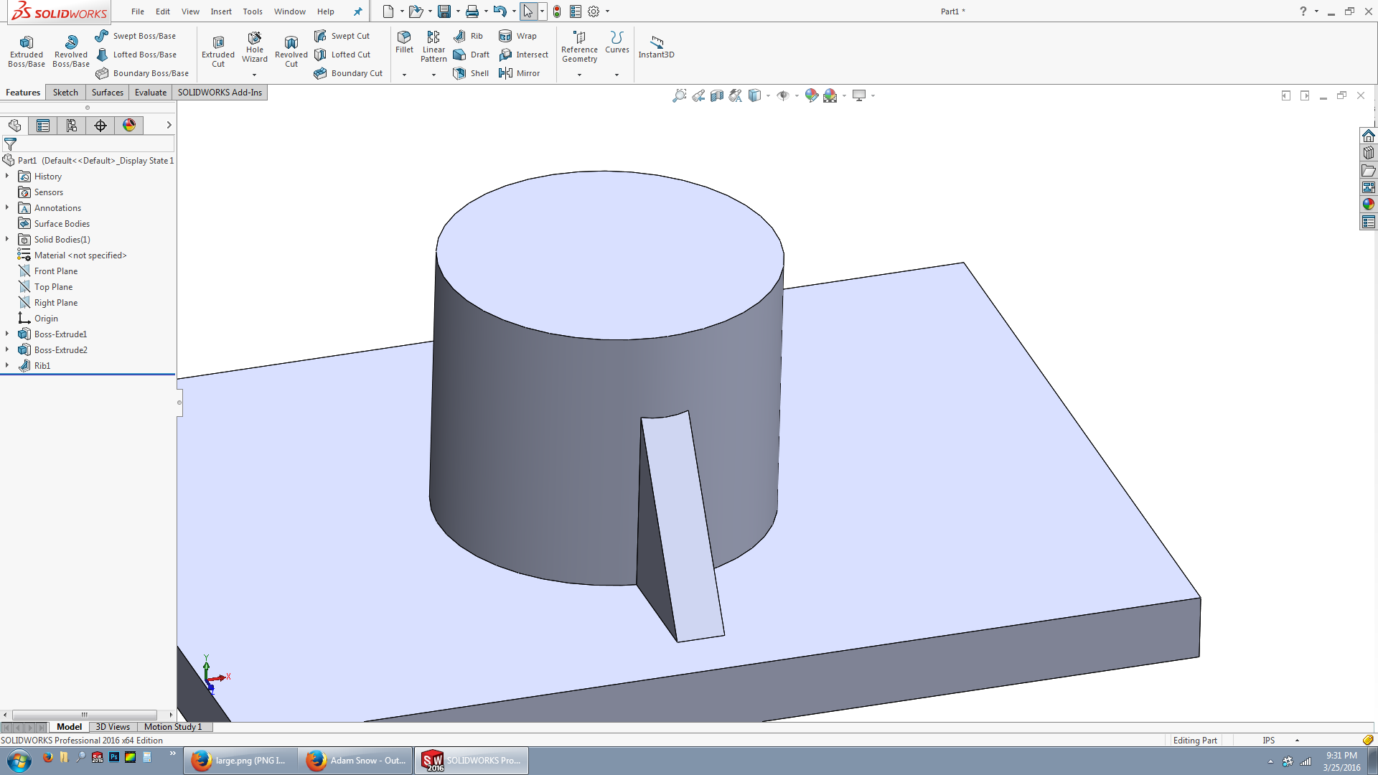Click the Evaluate ribbon tab

click(150, 92)
